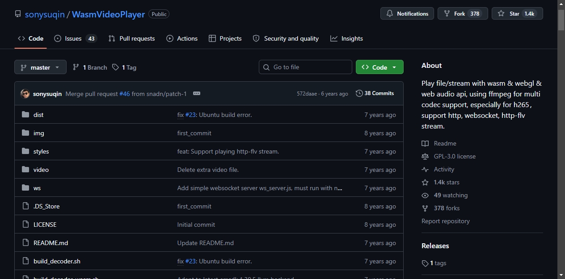Open the green Code dropdown button
Screen dimensions: 565x279
(x=379, y=67)
